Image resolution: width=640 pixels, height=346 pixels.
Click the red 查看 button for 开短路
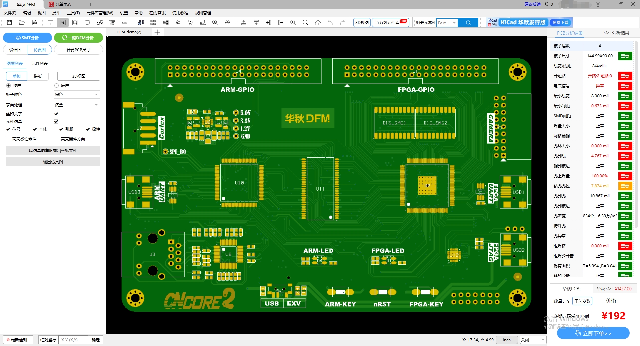625,76
